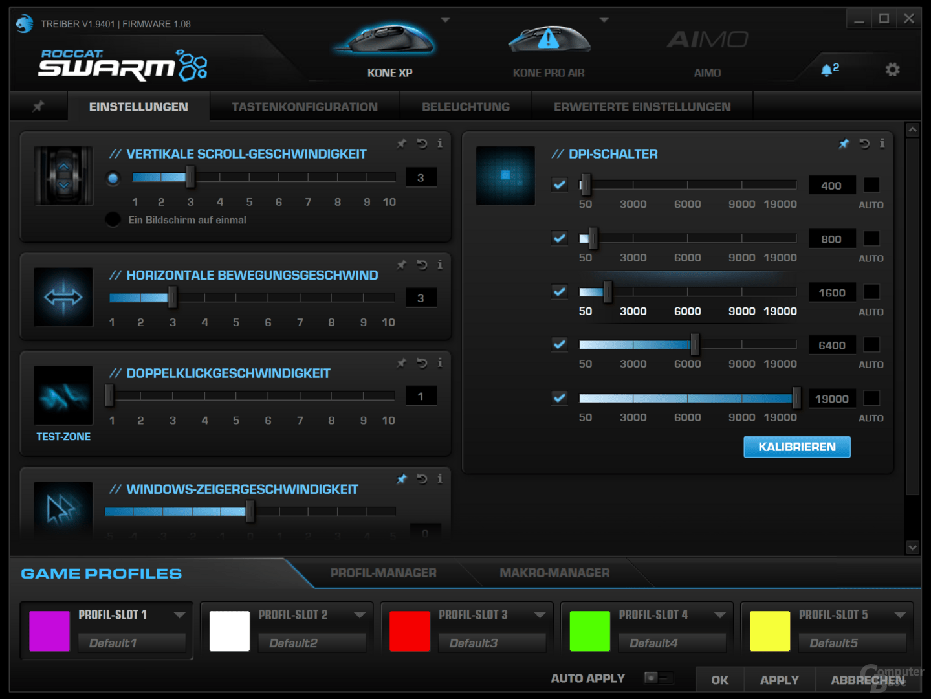Open the Profil-Manager tab

pos(383,573)
